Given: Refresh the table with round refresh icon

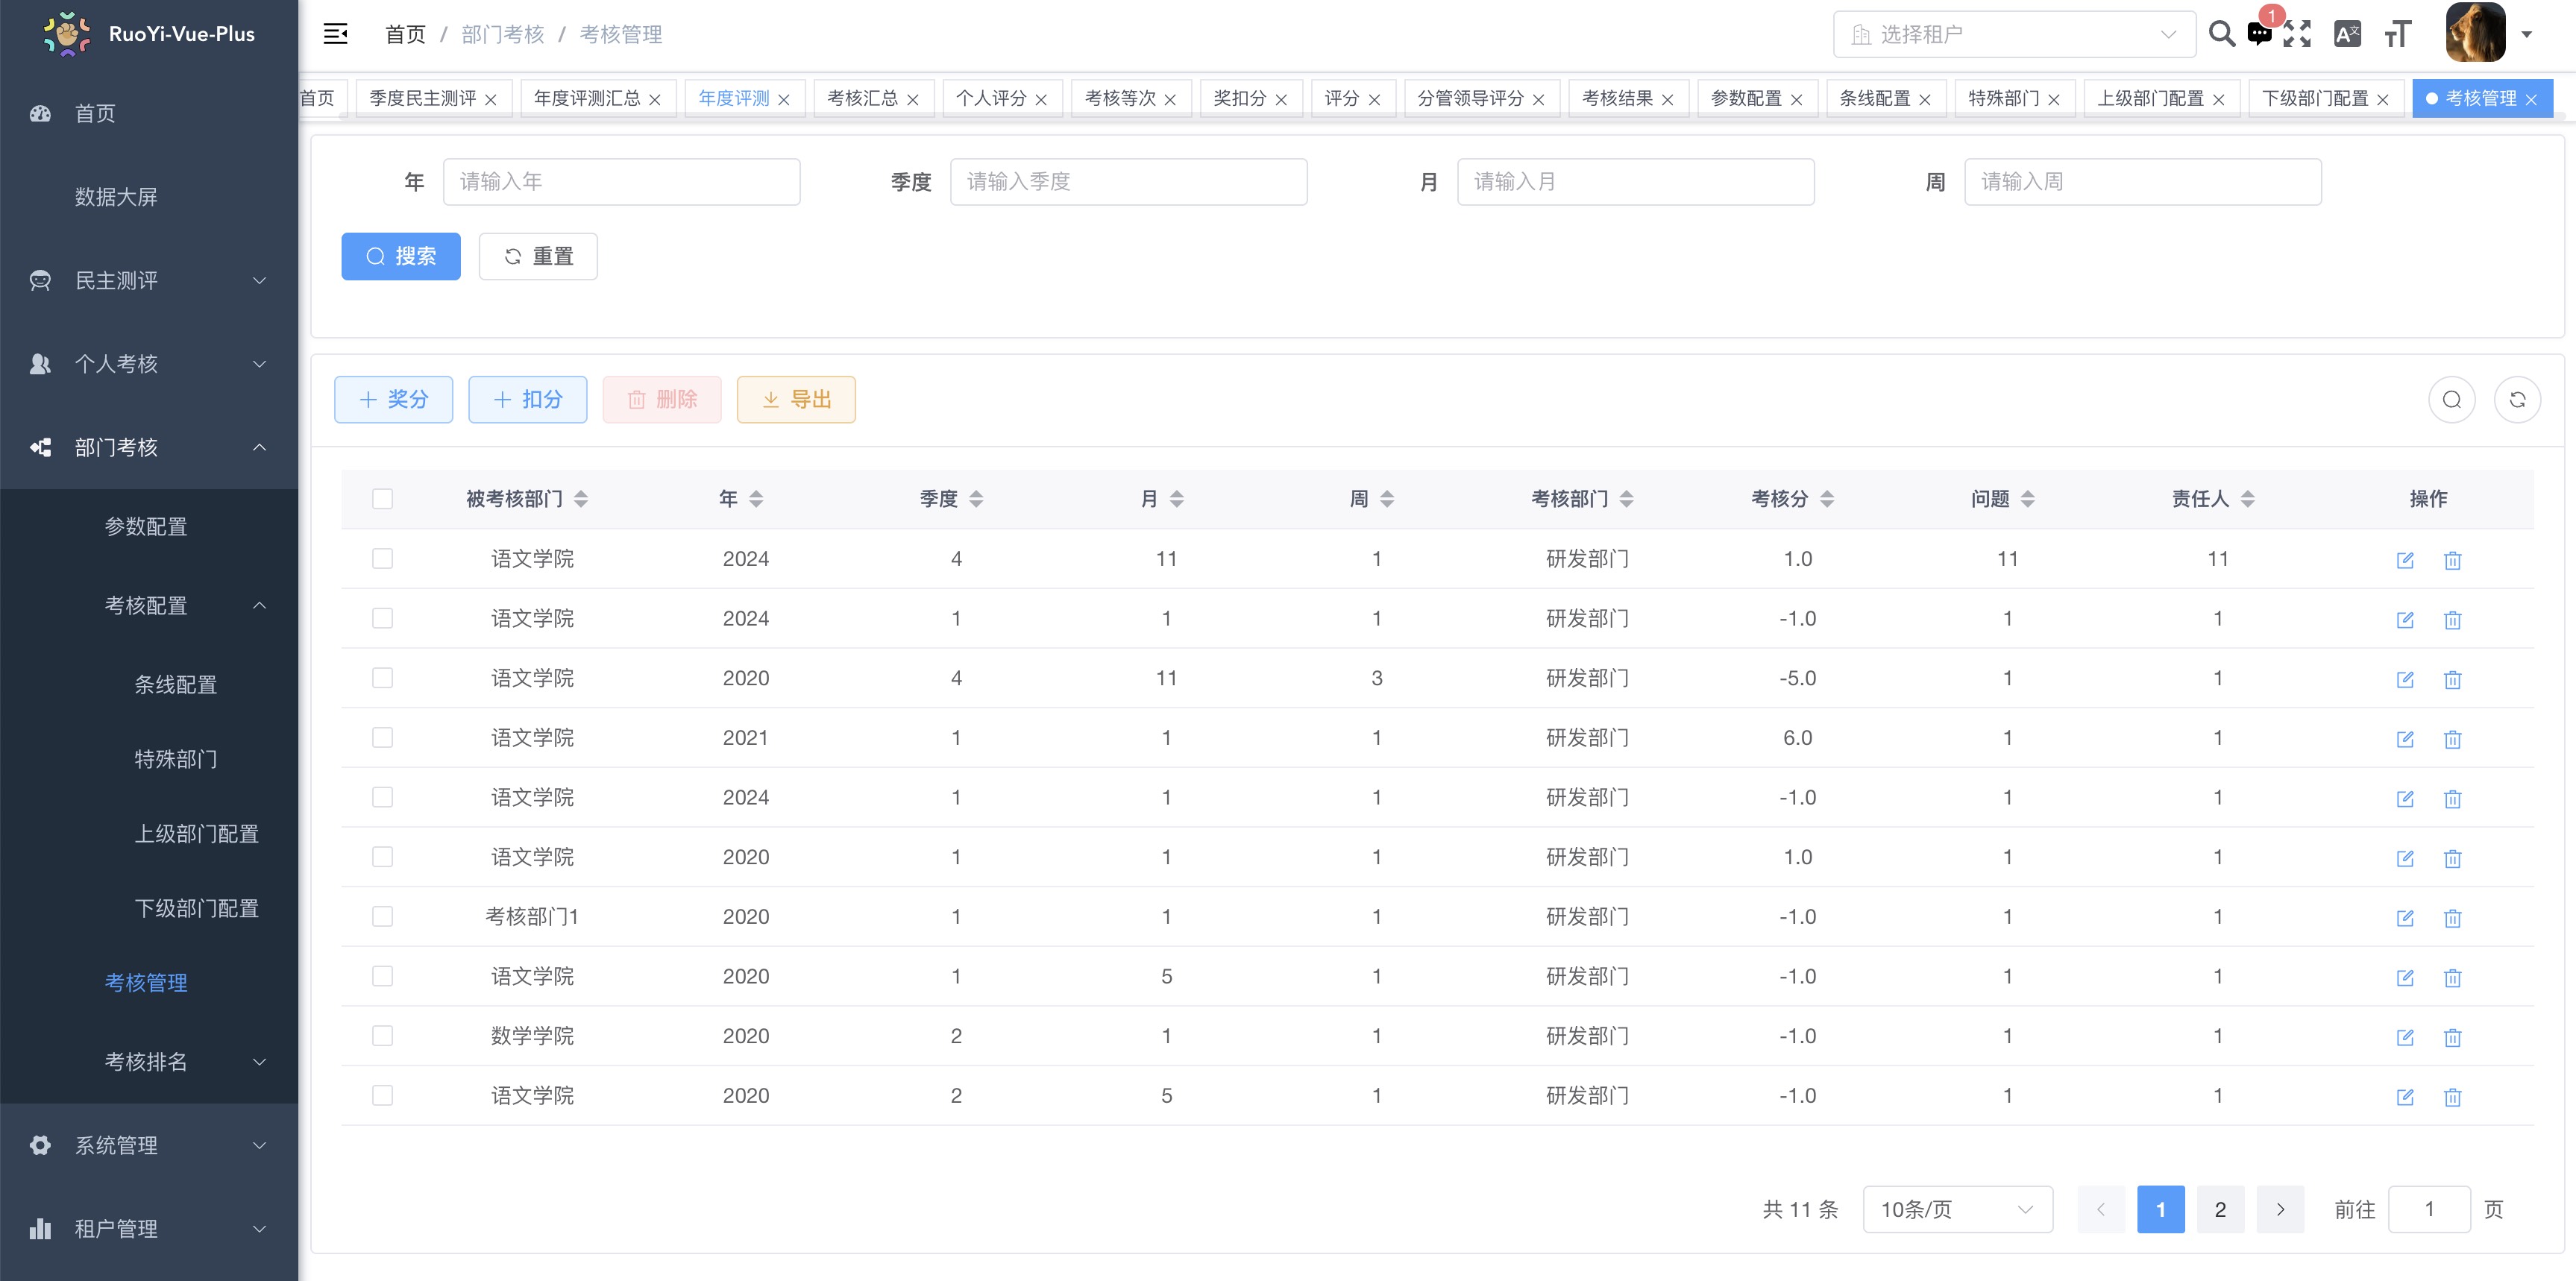Looking at the screenshot, I should click(x=2517, y=400).
